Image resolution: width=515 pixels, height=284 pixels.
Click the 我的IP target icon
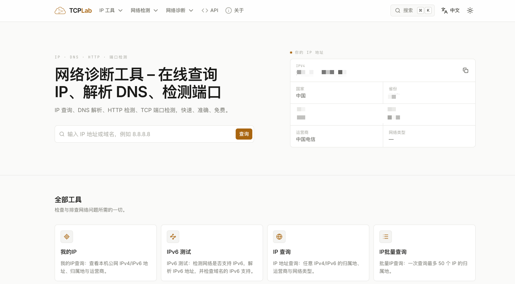(x=67, y=237)
